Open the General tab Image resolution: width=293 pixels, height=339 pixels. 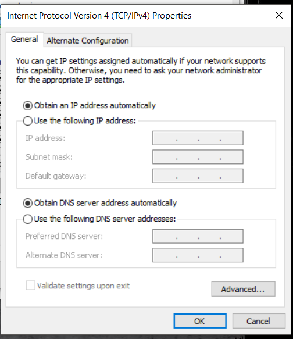[x=24, y=40]
